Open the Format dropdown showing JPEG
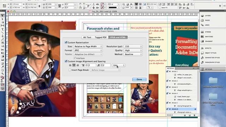The height and width of the screenshot is (127, 226). [88, 50]
